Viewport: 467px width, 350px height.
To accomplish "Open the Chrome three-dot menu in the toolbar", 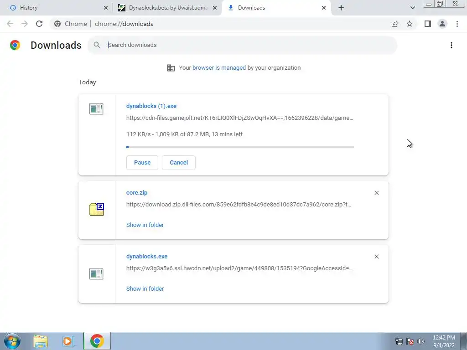I will (457, 24).
